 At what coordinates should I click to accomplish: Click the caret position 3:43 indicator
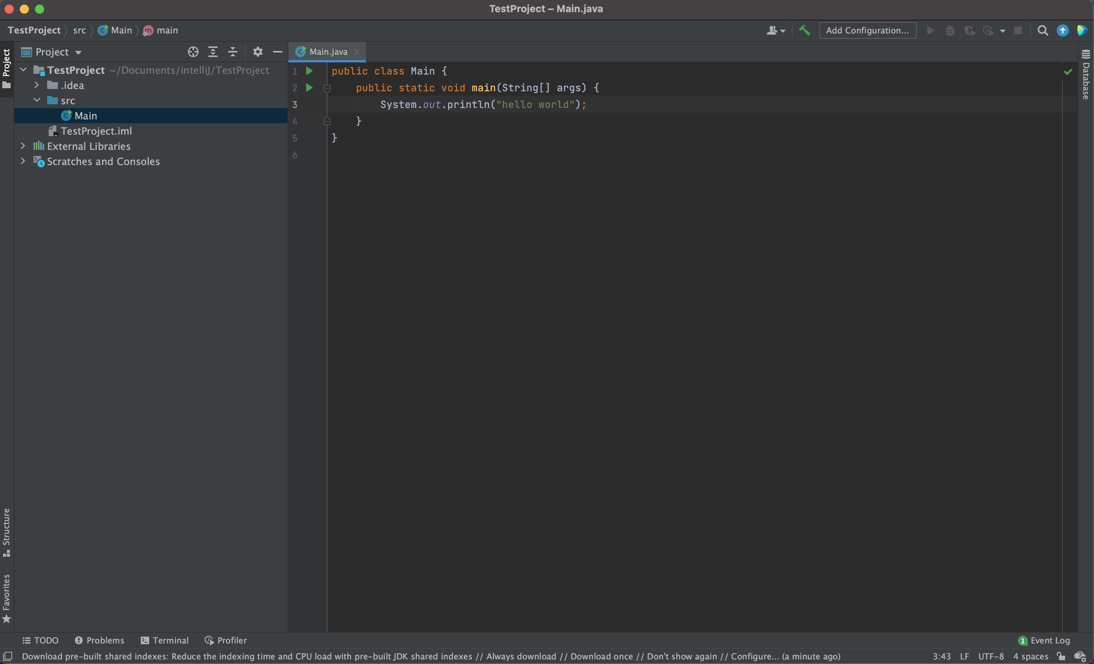941,656
